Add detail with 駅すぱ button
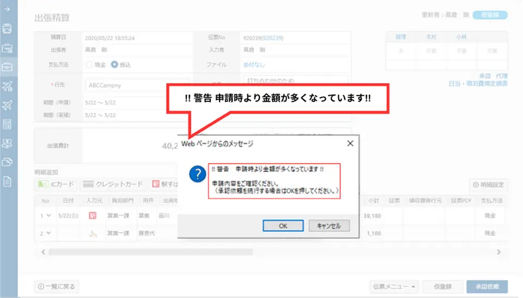This screenshot has height=298, width=523. pyautogui.click(x=164, y=184)
